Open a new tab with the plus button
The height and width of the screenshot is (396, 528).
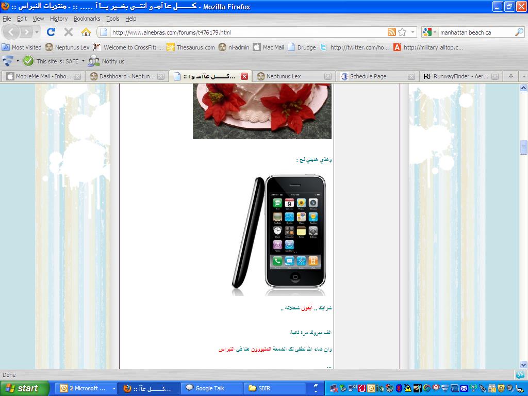pyautogui.click(x=511, y=76)
